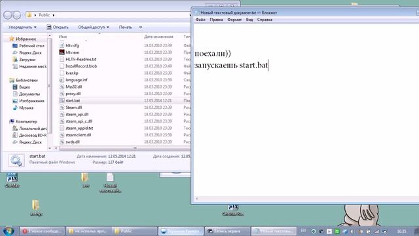The image size is (419, 236).
Task: Select Избранное heading in navigation pane
Action: [23, 39]
